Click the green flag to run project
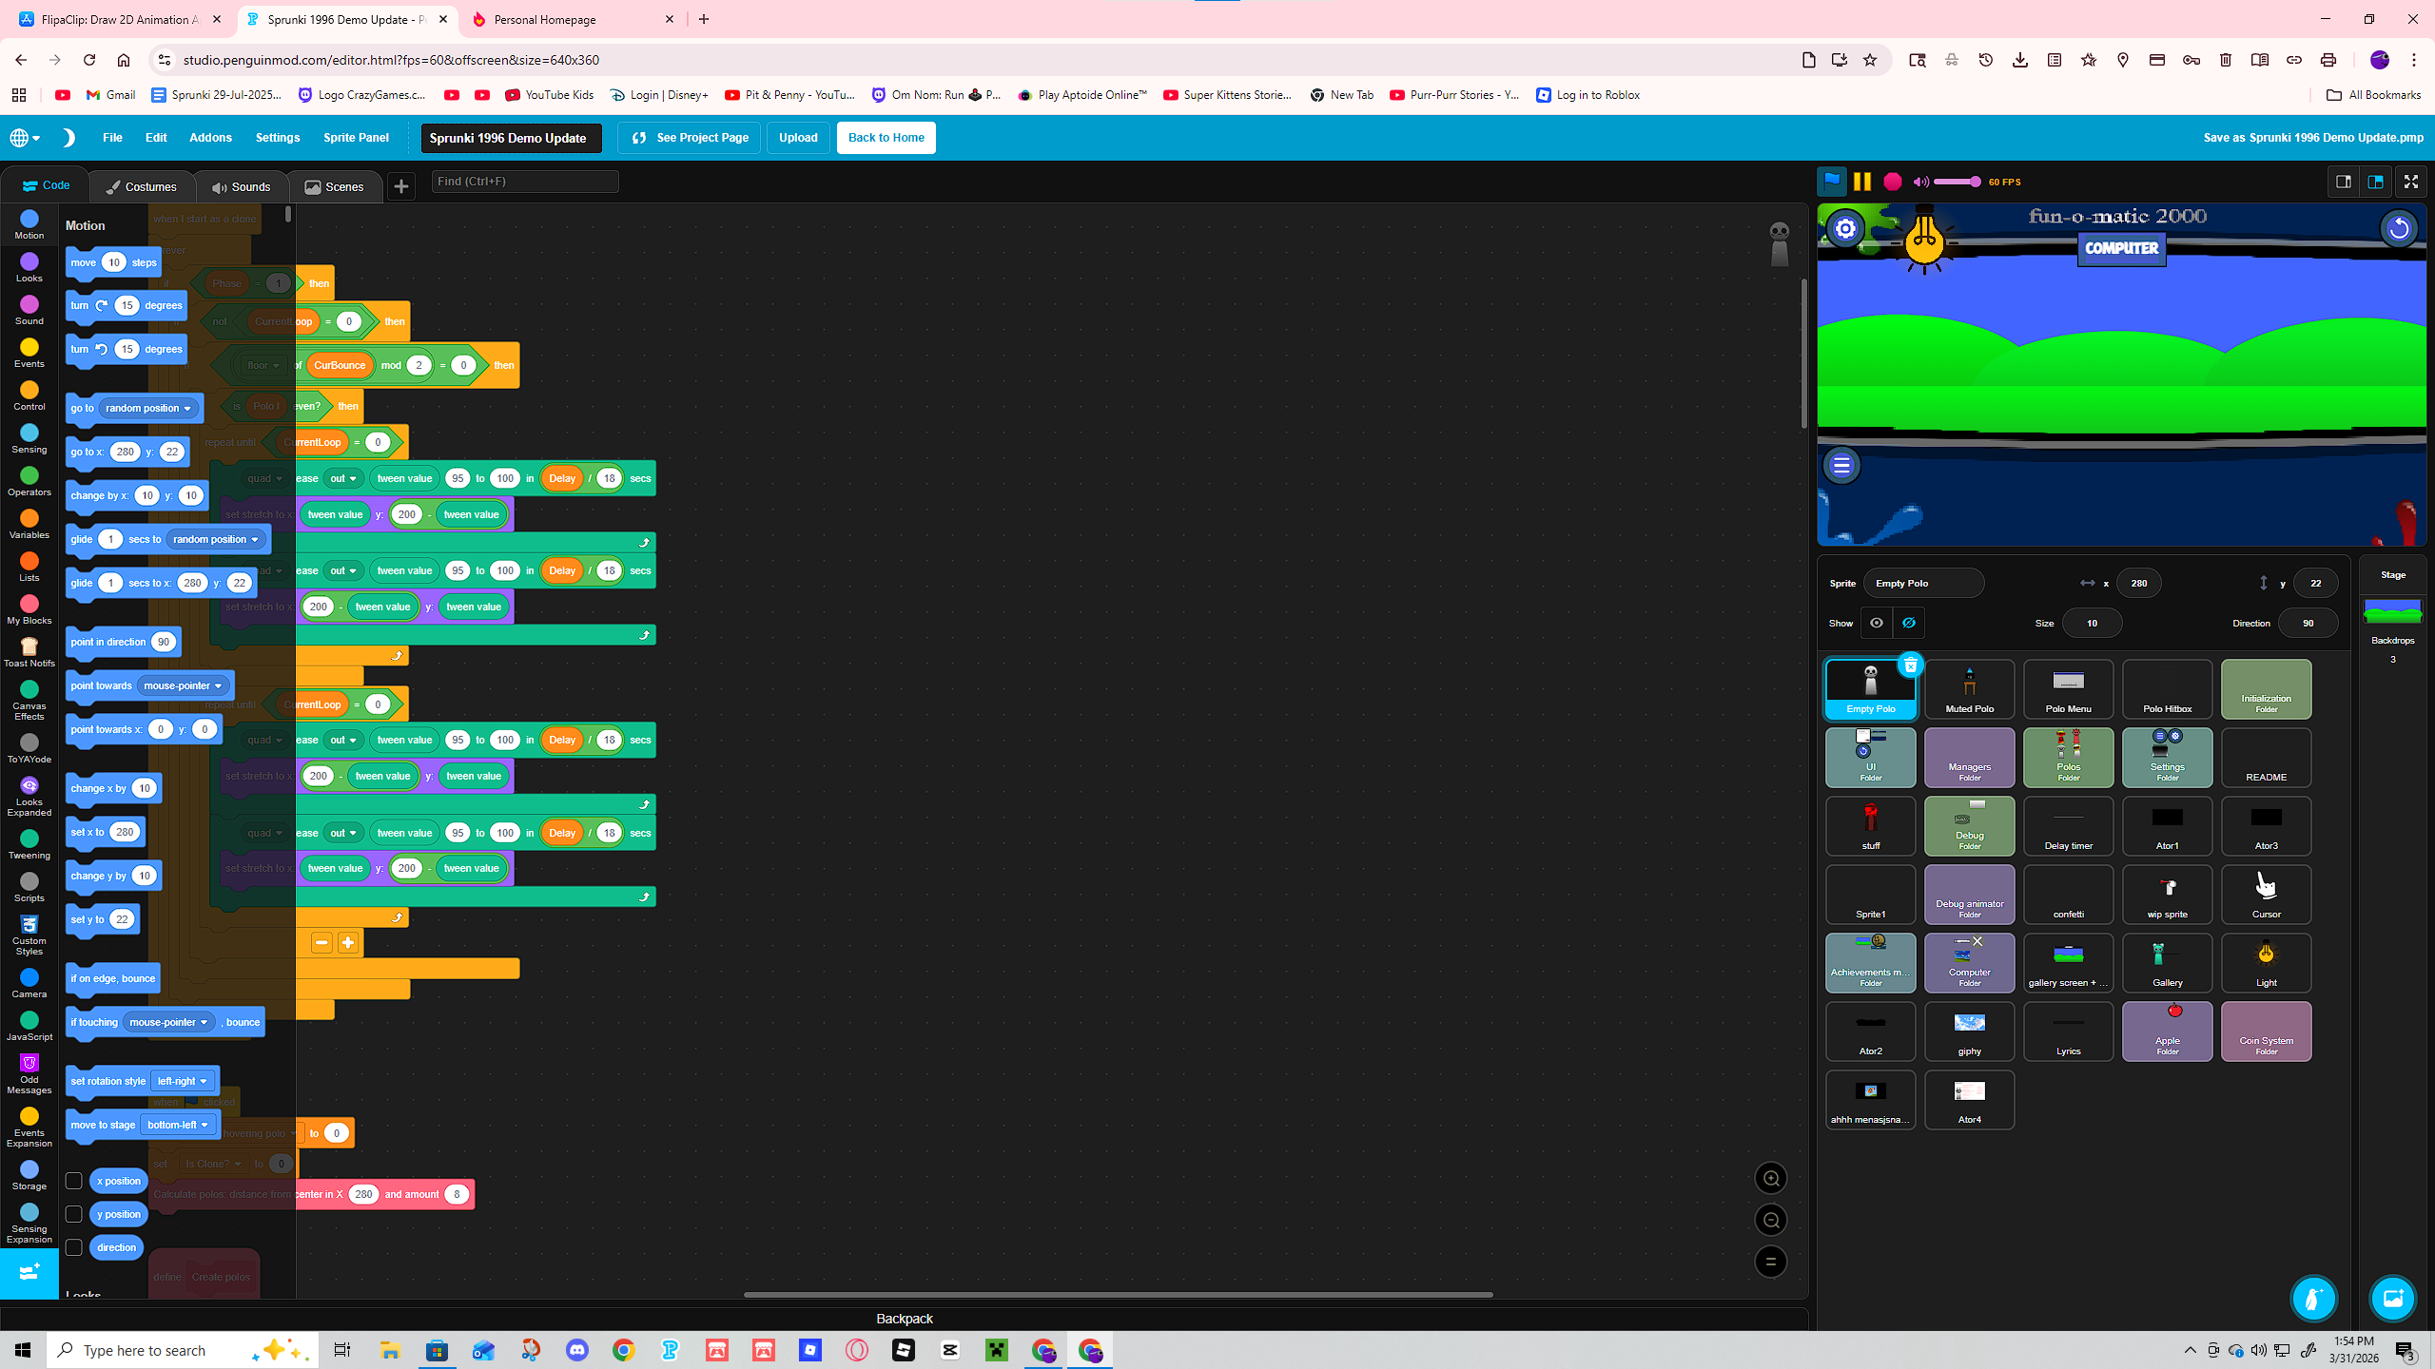 [x=1831, y=182]
